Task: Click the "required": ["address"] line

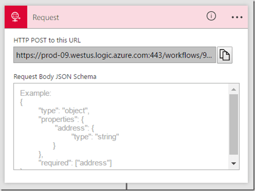Action: click(x=75, y=163)
